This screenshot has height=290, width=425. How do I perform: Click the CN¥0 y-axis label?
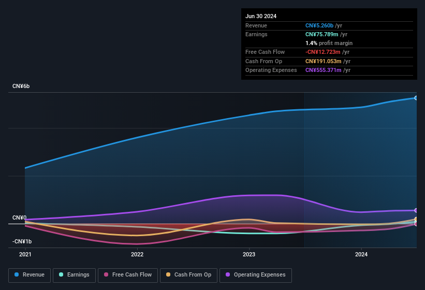click(19, 218)
